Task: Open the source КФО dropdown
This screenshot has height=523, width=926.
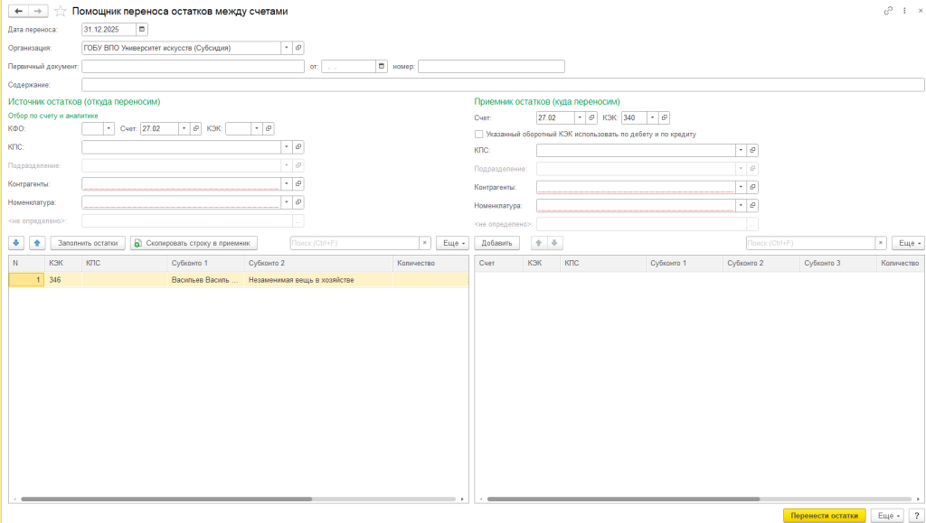Action: point(110,129)
